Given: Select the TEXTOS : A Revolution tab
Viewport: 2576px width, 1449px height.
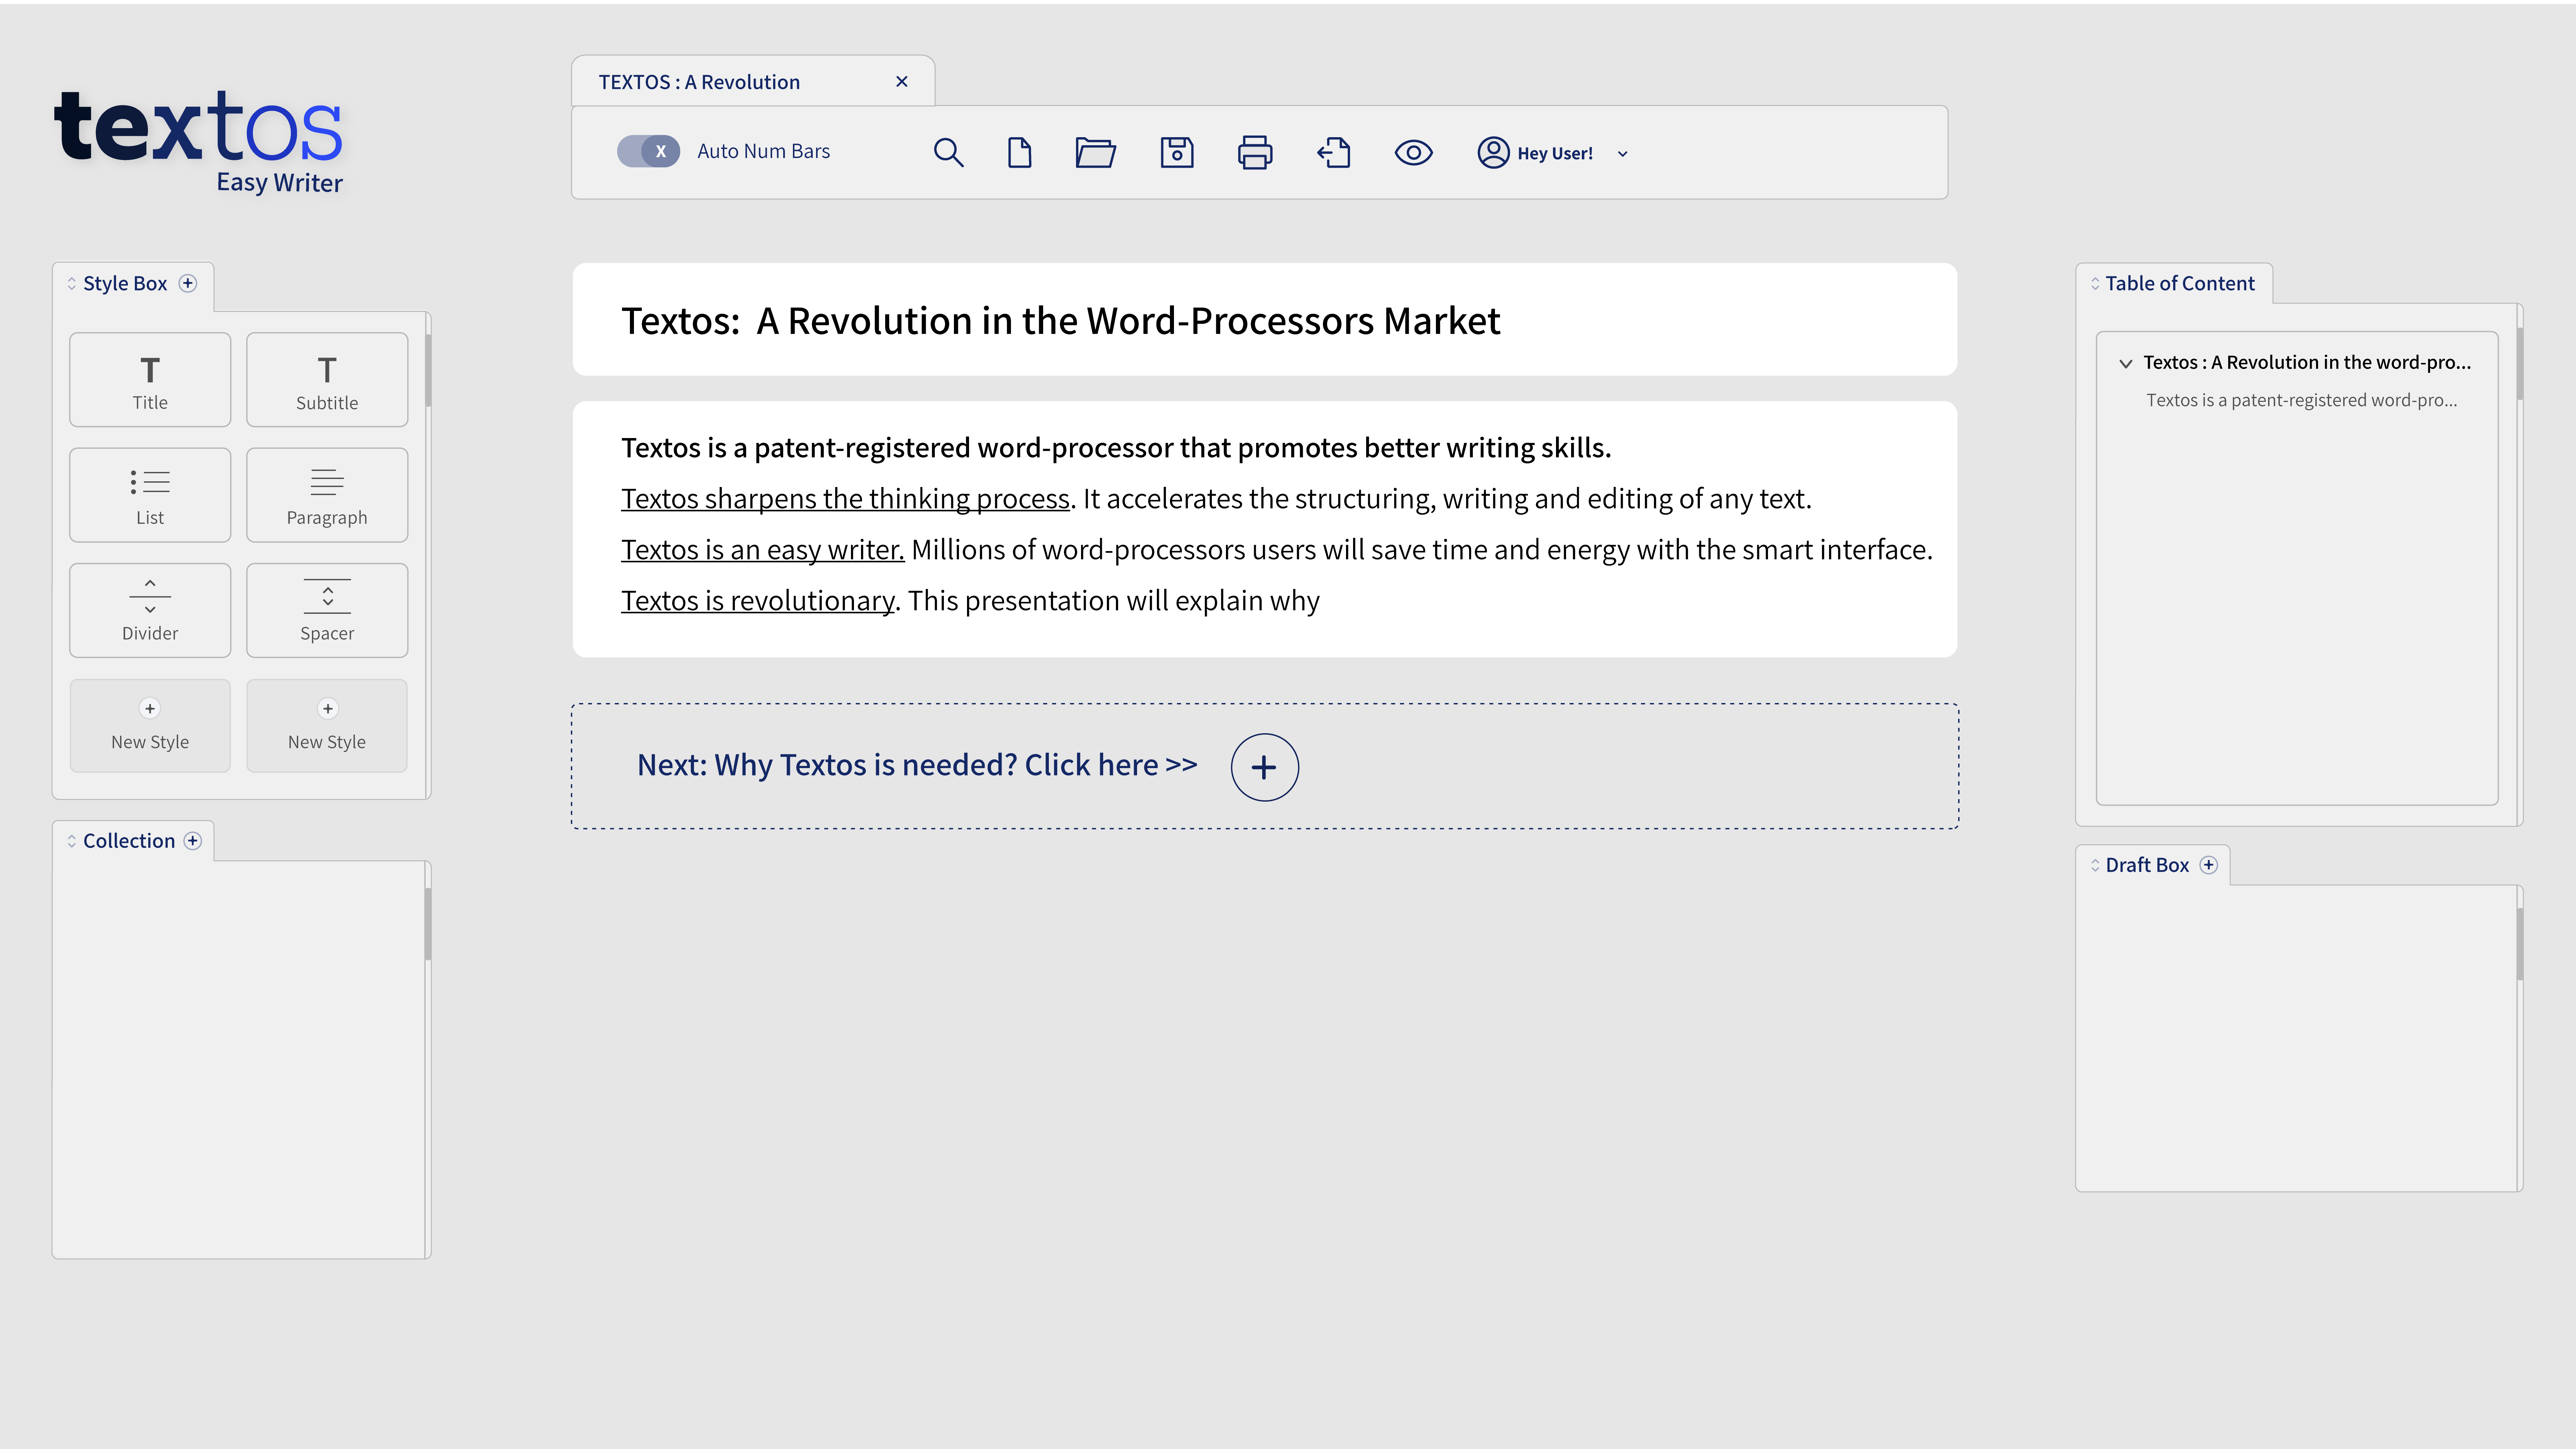Looking at the screenshot, I should point(753,81).
